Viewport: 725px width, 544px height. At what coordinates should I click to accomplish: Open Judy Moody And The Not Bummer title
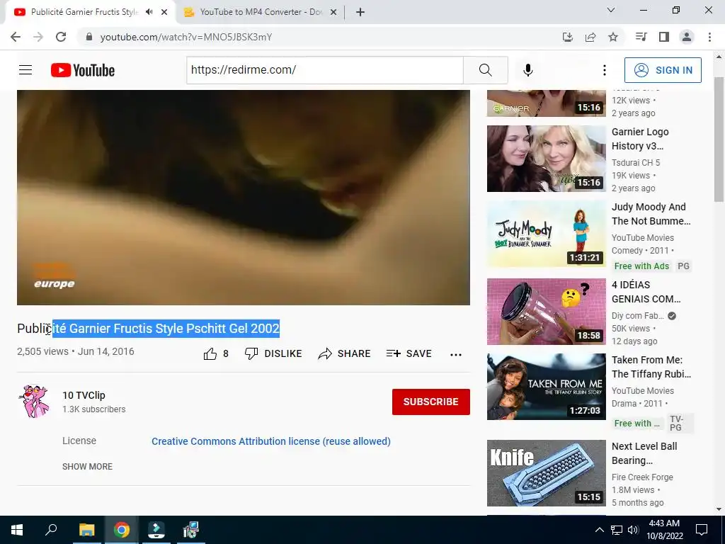coord(651,214)
